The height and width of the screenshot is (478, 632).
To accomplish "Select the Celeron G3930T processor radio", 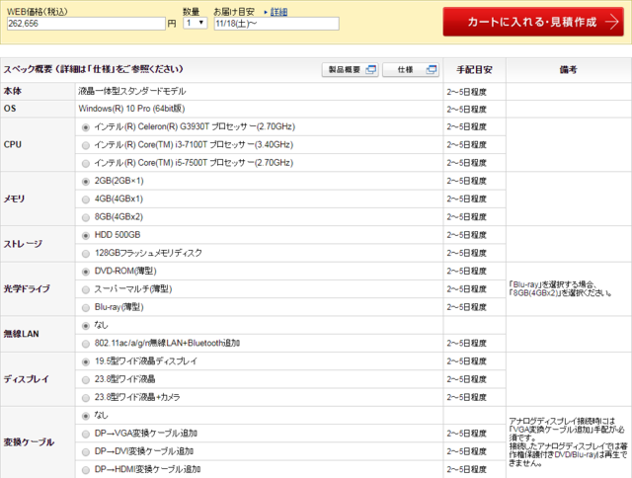I will [x=86, y=127].
